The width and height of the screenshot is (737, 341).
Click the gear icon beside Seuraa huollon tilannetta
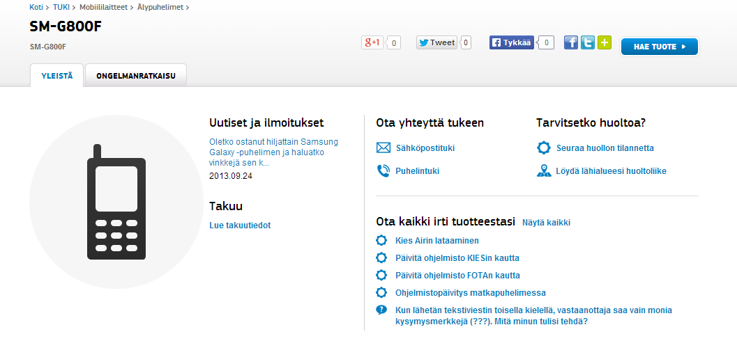[x=544, y=148]
